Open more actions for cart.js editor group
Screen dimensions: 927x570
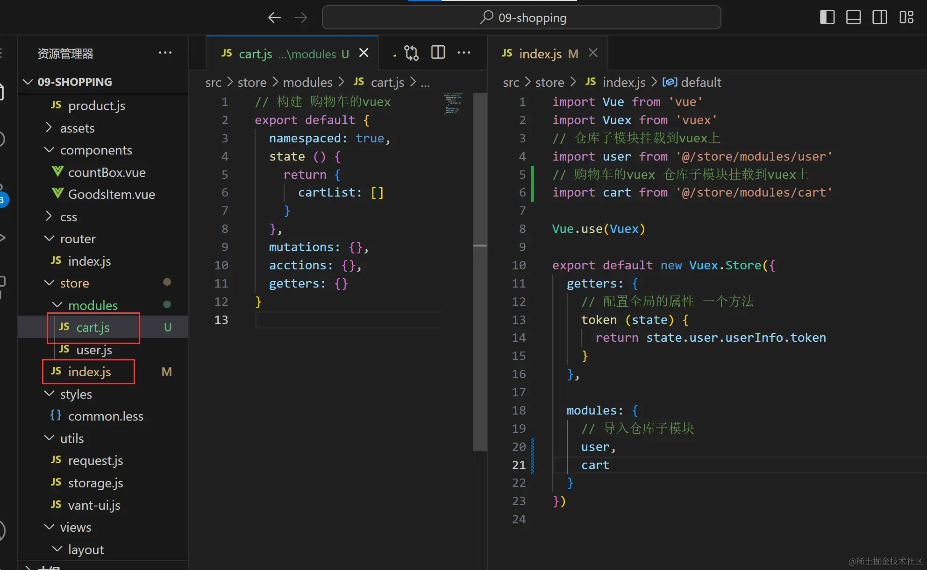click(x=464, y=52)
